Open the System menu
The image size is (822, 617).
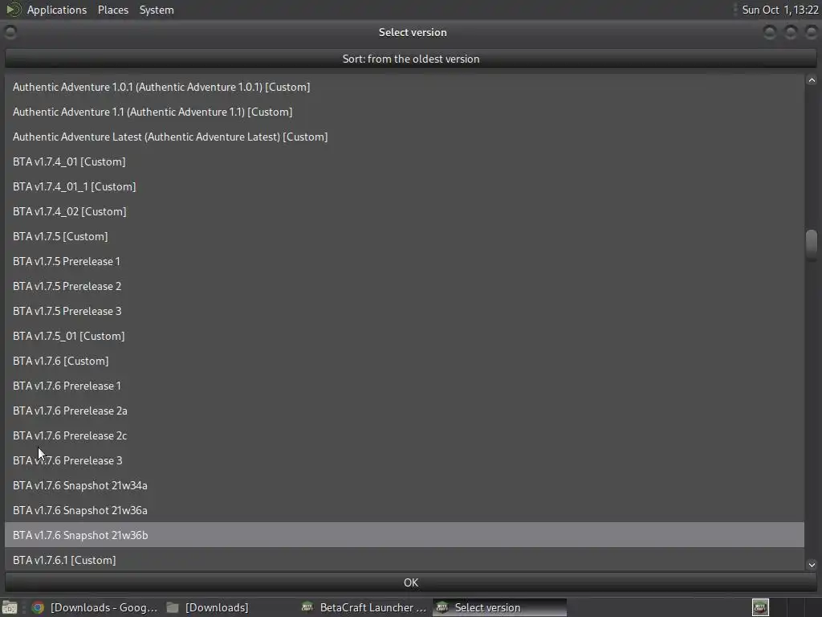pos(157,10)
